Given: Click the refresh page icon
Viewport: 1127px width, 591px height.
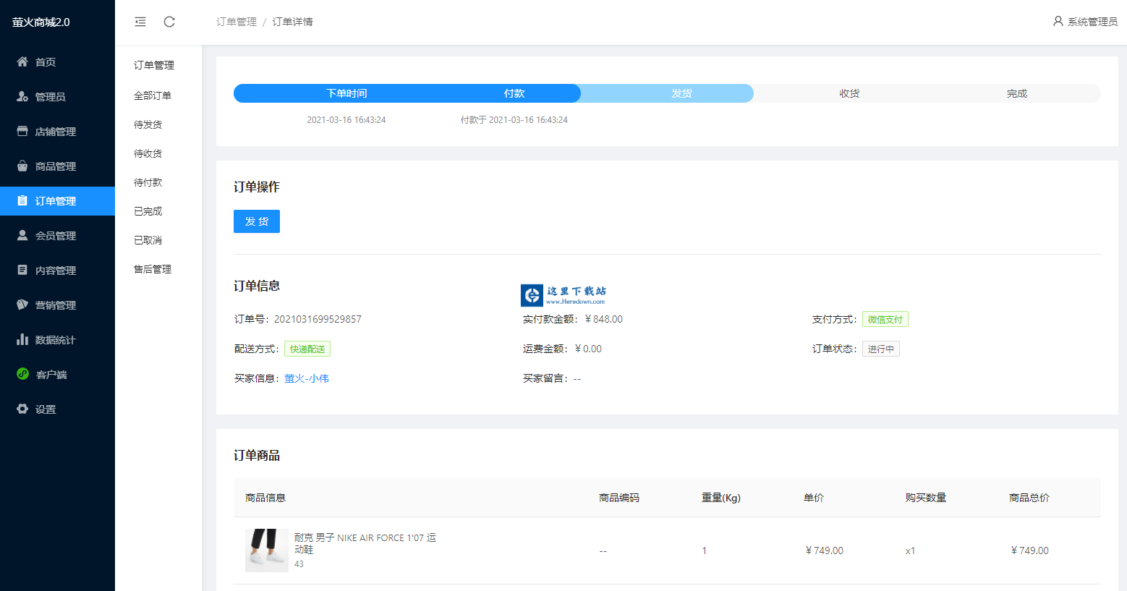Looking at the screenshot, I should point(169,22).
